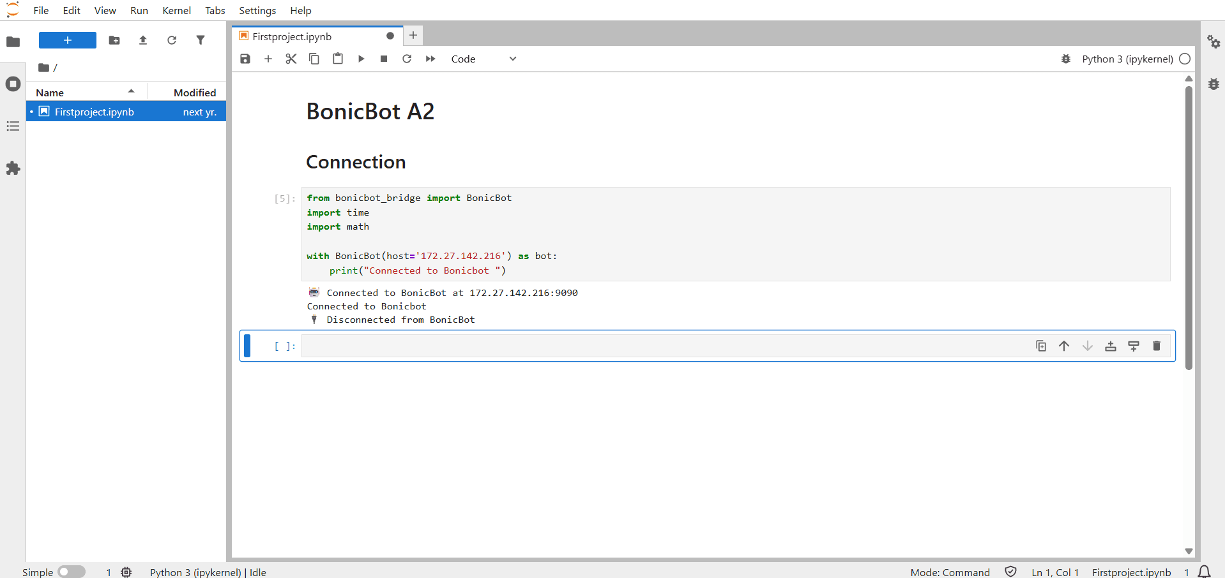The width and height of the screenshot is (1225, 578).
Task: Paste cells from clipboard
Action: coord(337,58)
